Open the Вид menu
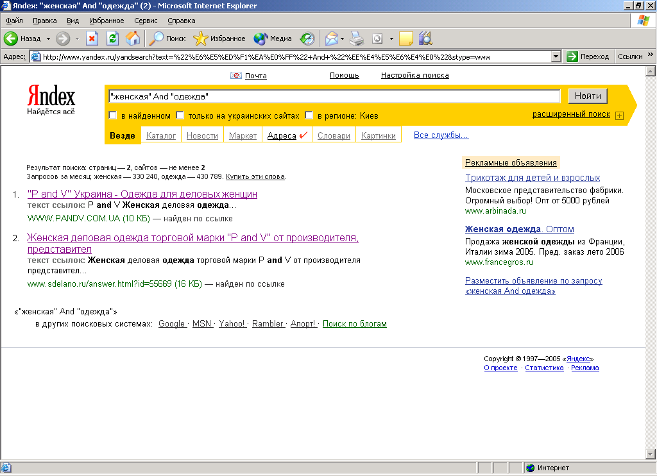 point(73,21)
